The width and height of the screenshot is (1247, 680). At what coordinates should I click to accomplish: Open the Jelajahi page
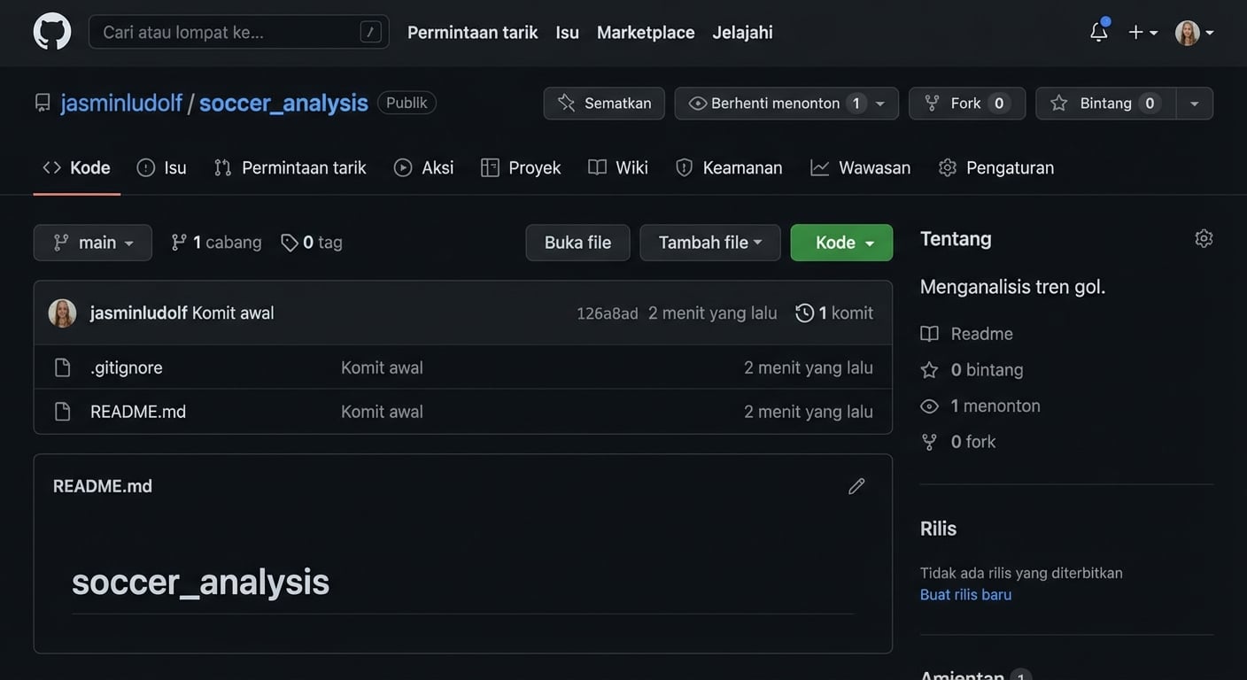point(742,32)
